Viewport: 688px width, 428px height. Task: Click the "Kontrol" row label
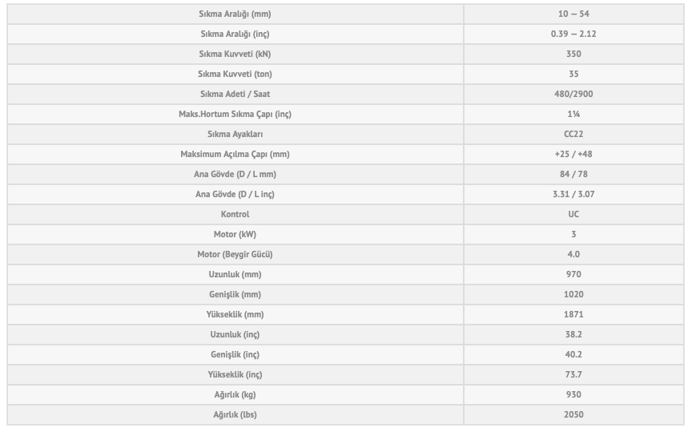click(235, 215)
